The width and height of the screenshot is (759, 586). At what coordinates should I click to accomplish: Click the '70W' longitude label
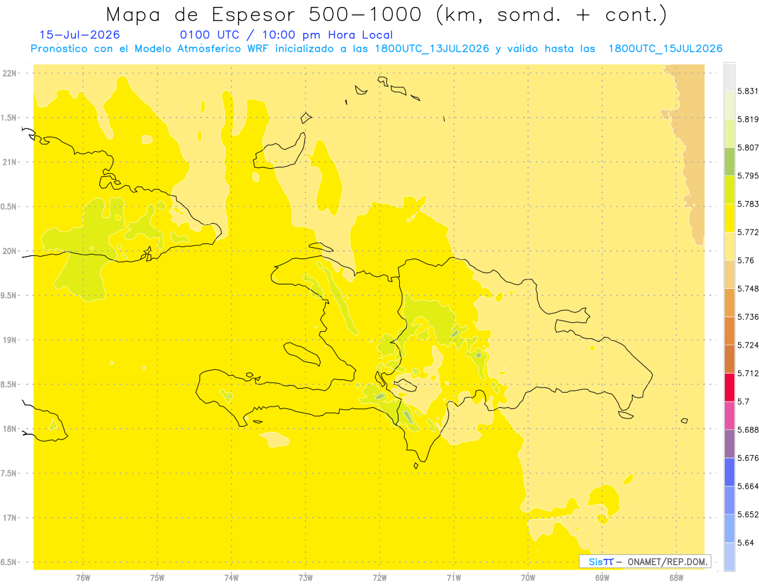(x=528, y=578)
